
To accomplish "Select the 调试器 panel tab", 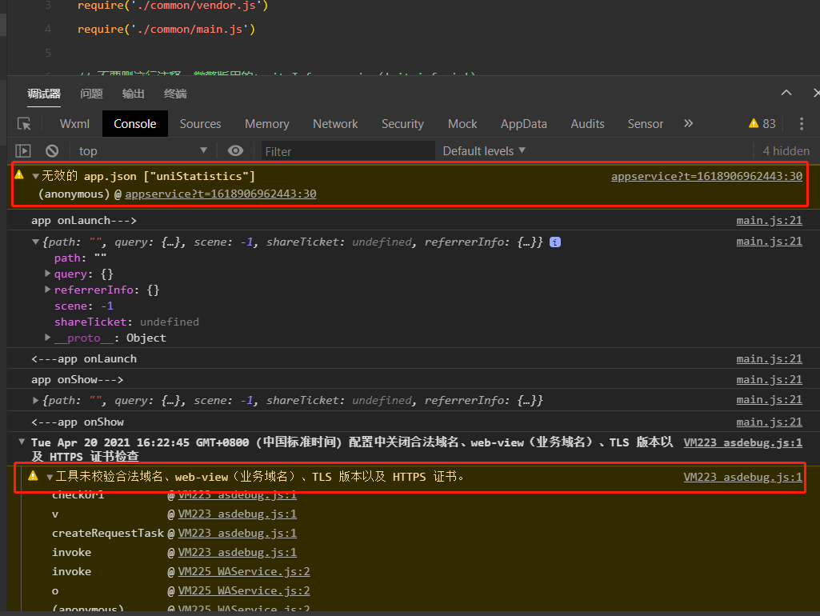I will coord(44,94).
